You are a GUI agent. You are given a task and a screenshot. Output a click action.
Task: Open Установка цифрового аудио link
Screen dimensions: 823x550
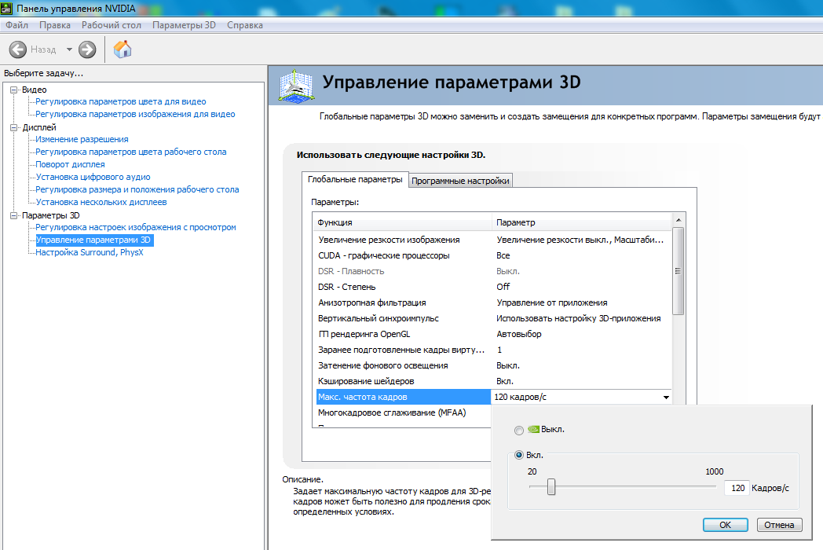(93, 177)
